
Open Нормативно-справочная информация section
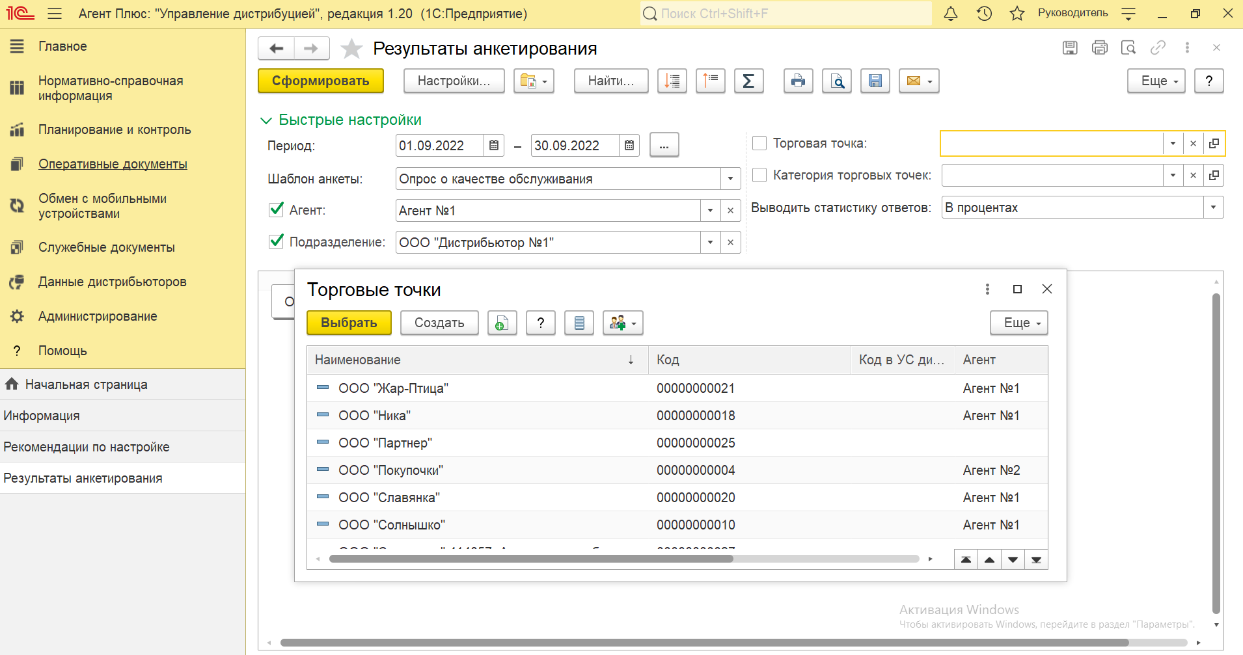[x=111, y=88]
